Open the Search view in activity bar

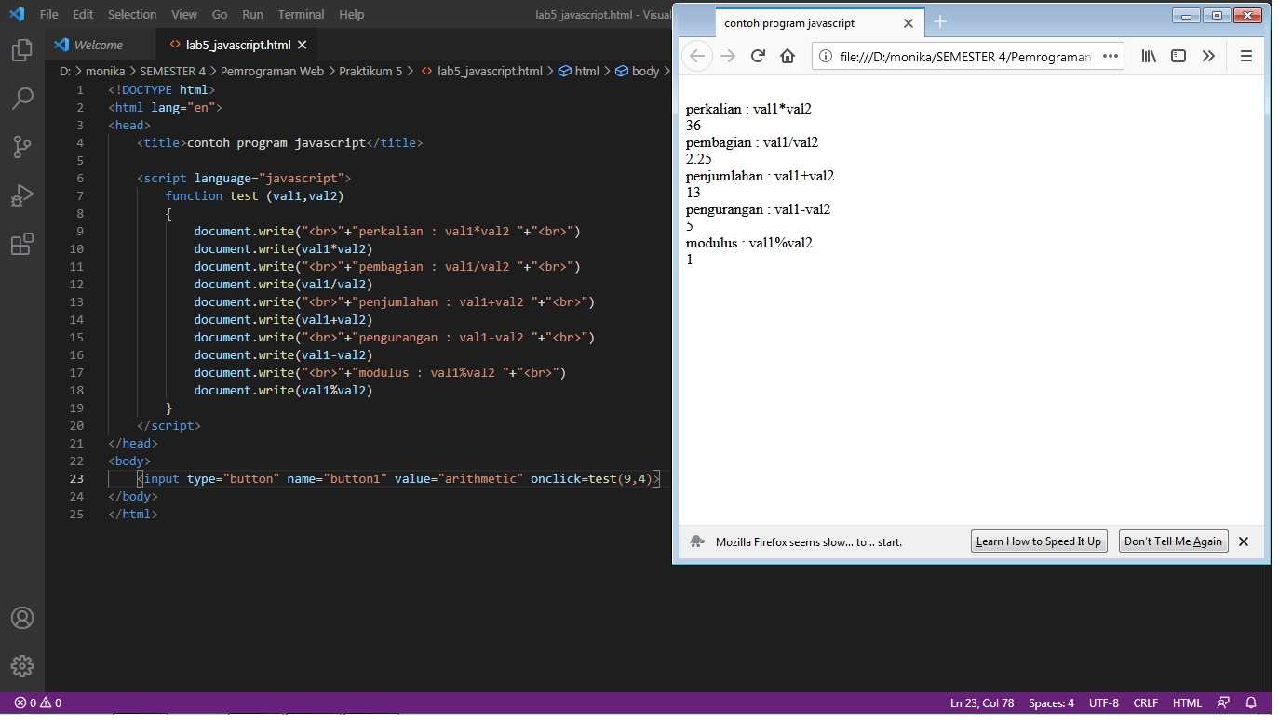coord(22,99)
